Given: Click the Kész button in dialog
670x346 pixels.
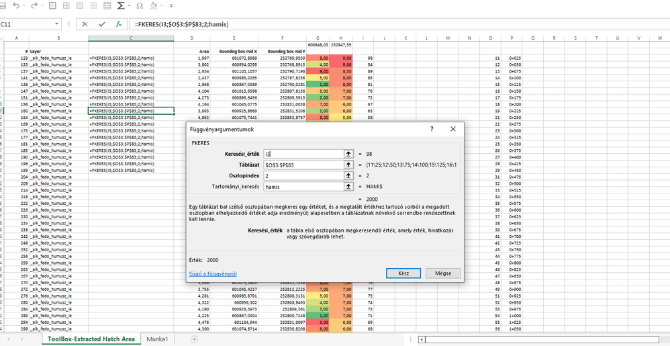Looking at the screenshot, I should [403, 273].
